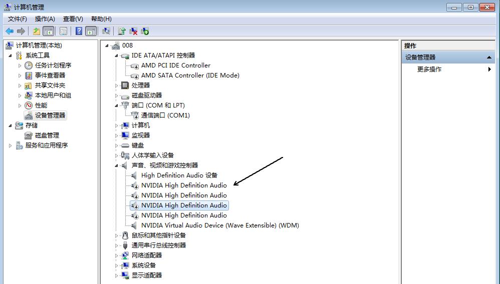Click the Back arrow toolbar icon
This screenshot has height=284, width=500.
point(10,31)
